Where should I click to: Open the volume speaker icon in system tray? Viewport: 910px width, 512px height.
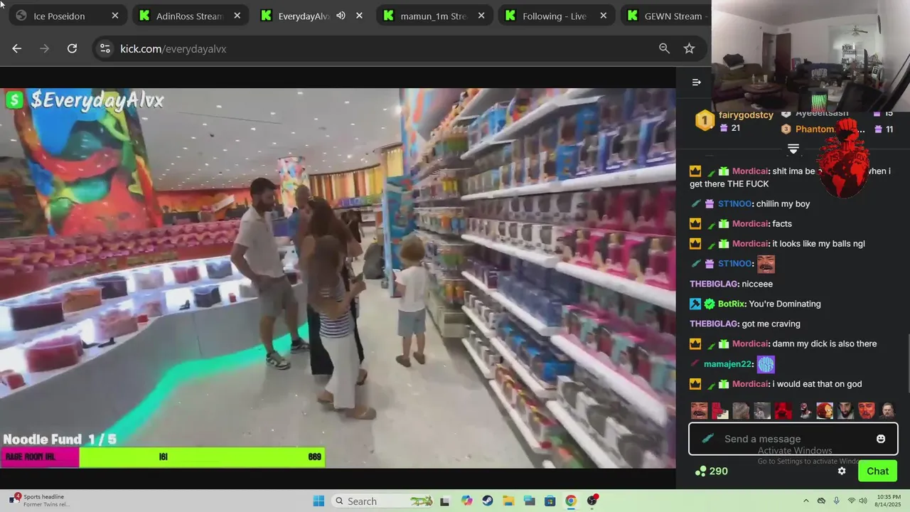863,501
